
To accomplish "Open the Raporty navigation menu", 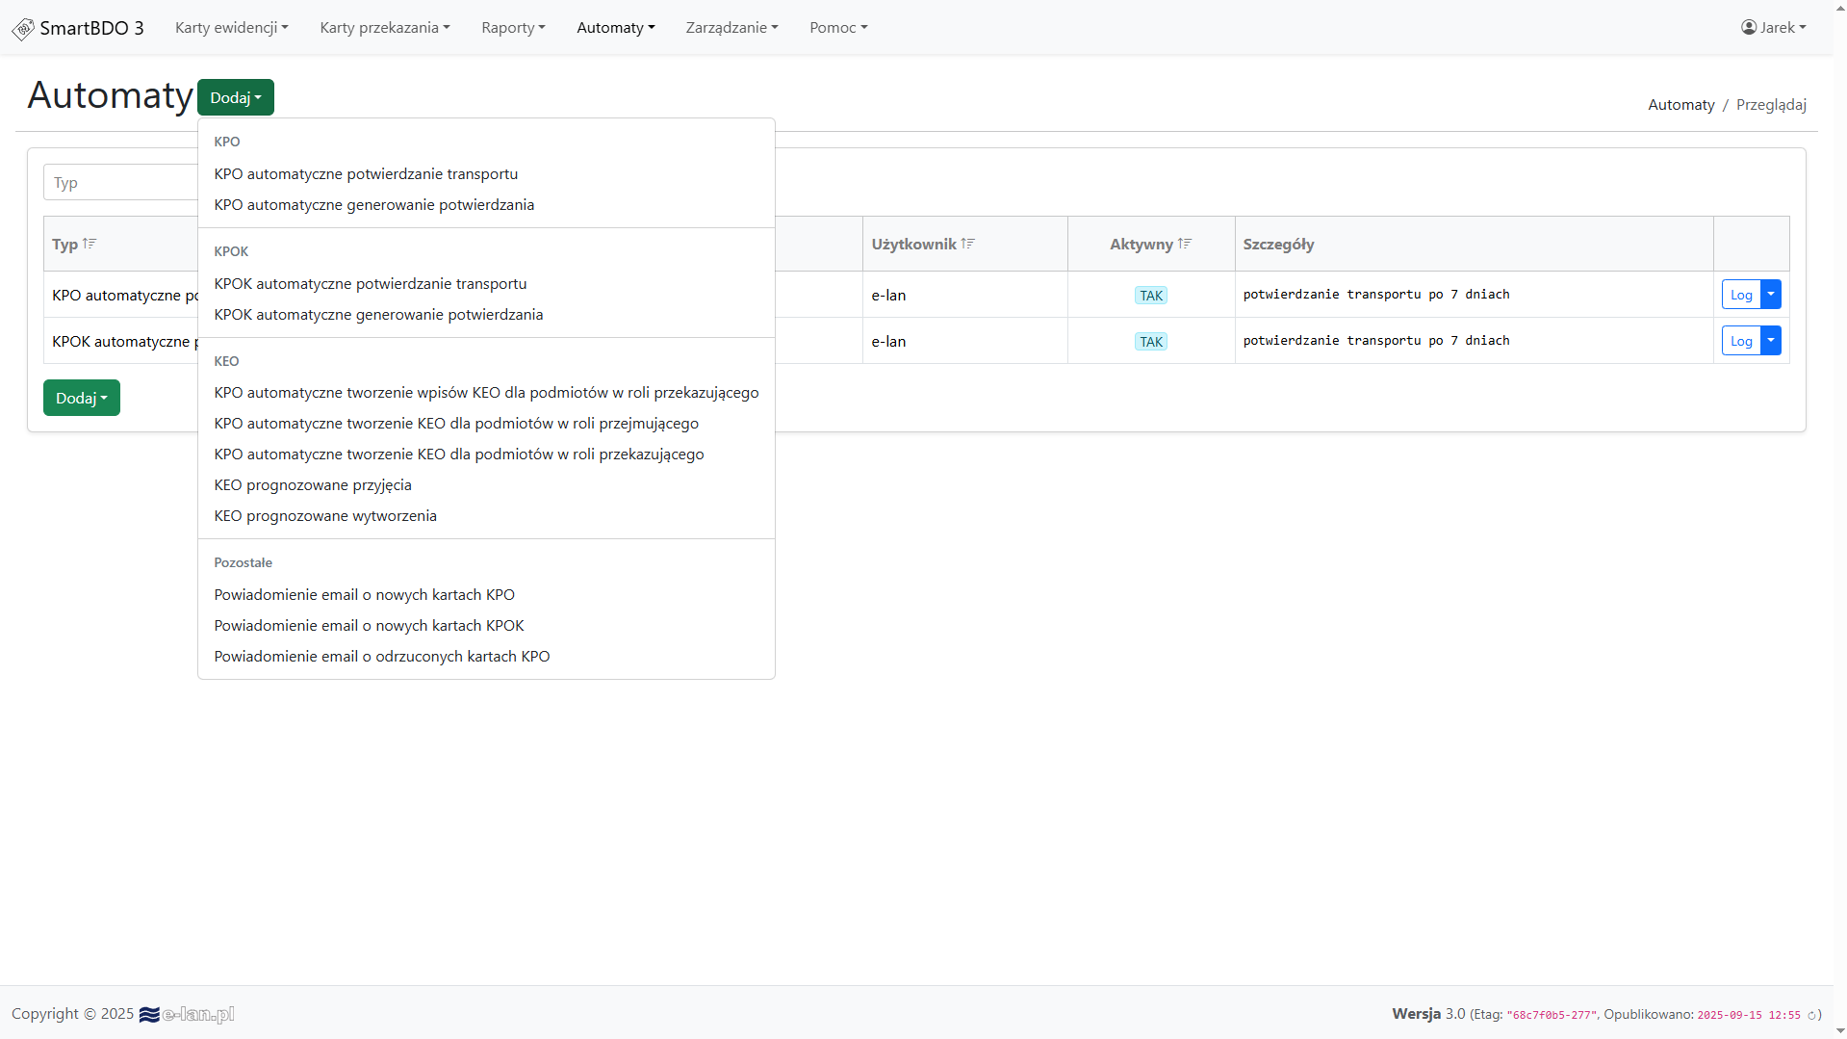I will coord(513,27).
